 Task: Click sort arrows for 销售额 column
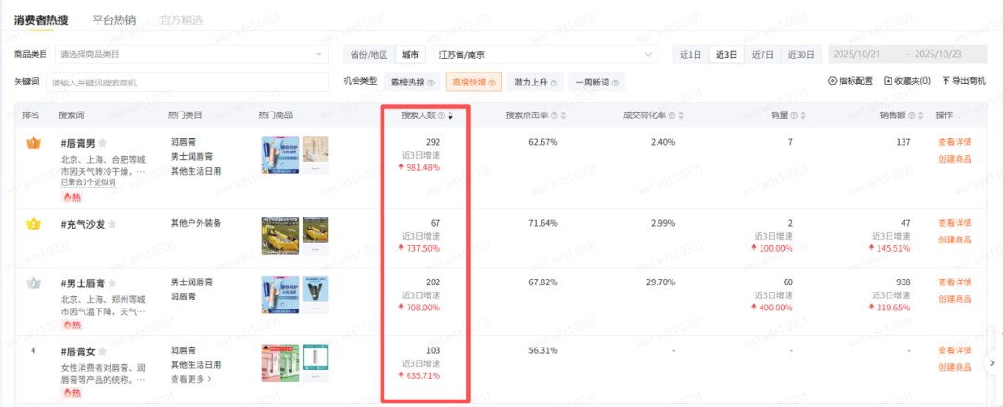click(x=920, y=116)
